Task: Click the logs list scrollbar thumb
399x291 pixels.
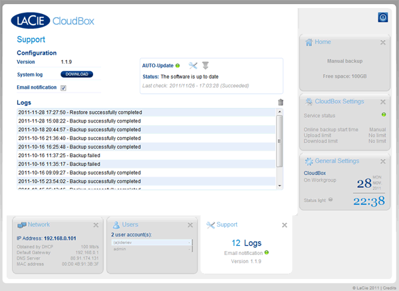Action: click(279, 141)
